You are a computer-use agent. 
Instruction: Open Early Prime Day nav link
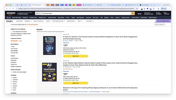(x=17, y=18)
